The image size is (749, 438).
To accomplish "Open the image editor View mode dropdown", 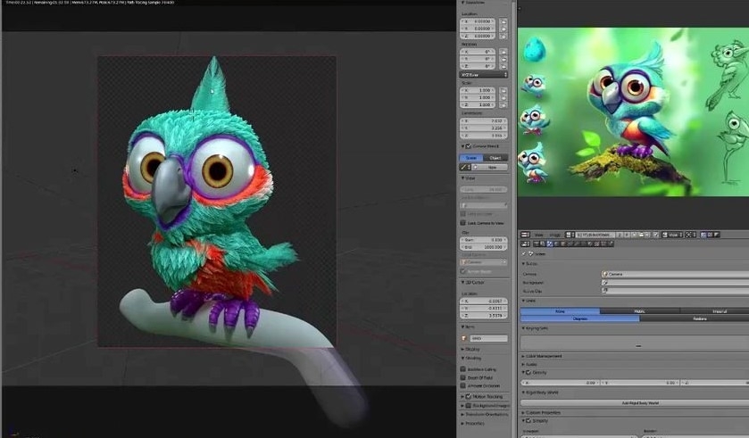I will point(671,235).
